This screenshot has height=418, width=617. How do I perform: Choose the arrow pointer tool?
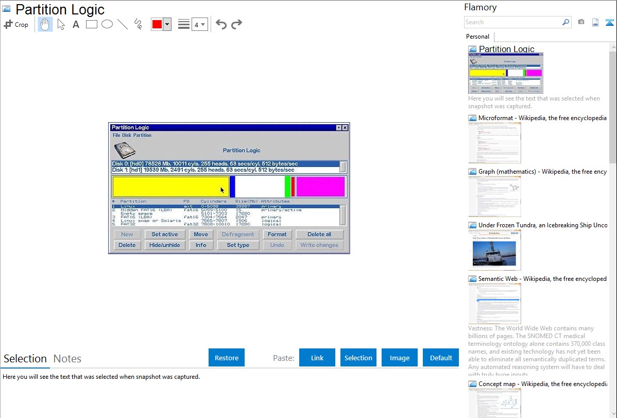tap(61, 24)
